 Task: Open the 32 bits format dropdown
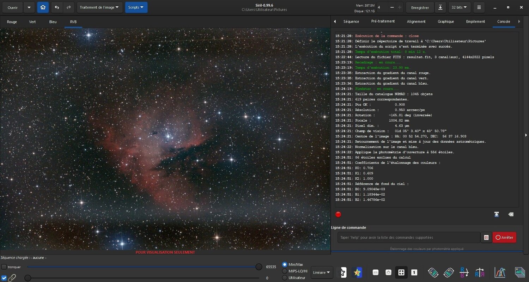click(x=459, y=7)
